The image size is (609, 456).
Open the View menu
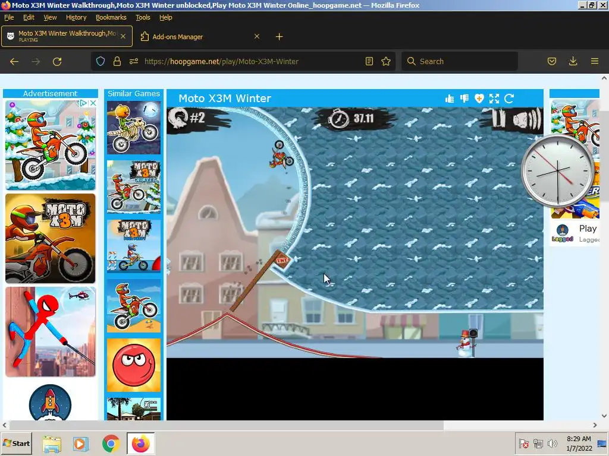point(50,17)
